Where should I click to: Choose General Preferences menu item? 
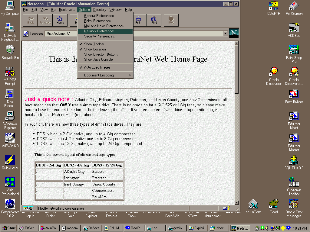point(105,16)
